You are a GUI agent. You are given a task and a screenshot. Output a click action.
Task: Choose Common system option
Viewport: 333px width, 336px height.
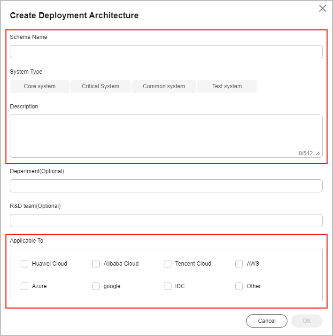click(164, 86)
